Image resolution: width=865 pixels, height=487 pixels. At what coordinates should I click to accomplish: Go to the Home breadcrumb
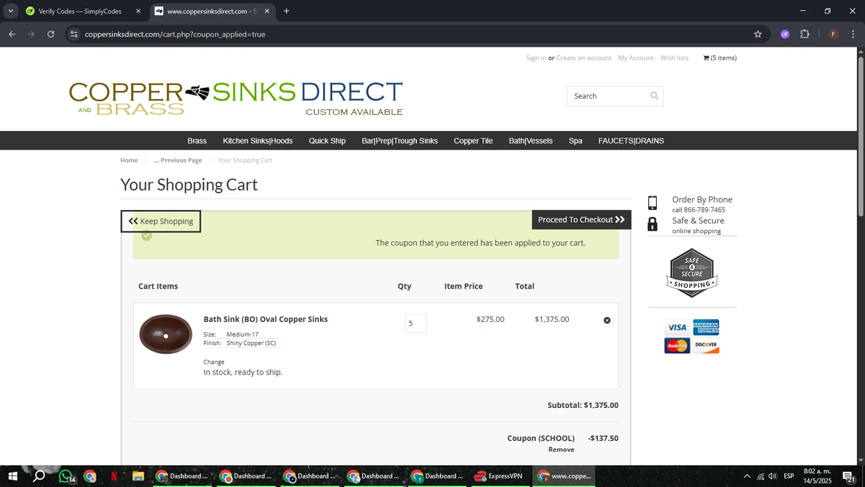129,160
